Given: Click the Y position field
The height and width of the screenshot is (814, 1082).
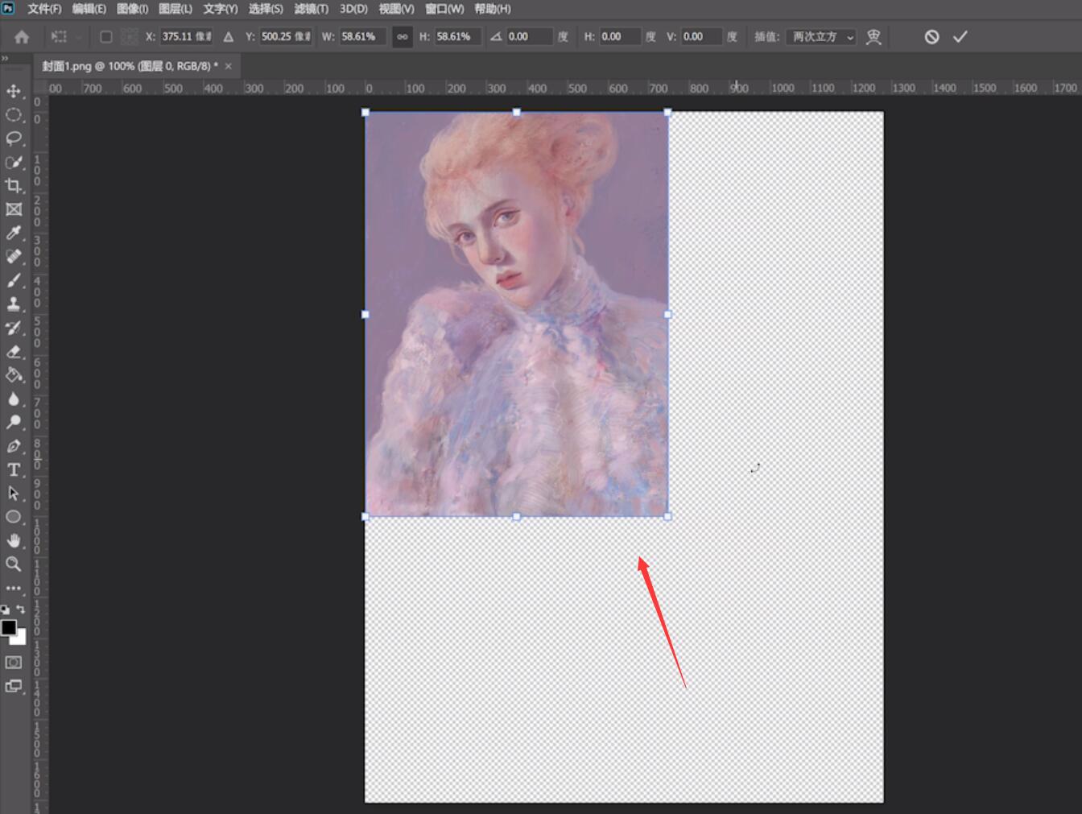Looking at the screenshot, I should tap(285, 37).
